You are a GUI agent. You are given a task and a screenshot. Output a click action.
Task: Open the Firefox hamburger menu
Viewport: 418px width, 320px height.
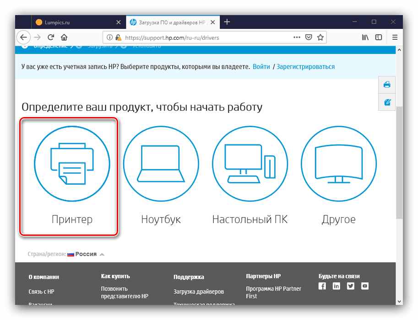395,37
